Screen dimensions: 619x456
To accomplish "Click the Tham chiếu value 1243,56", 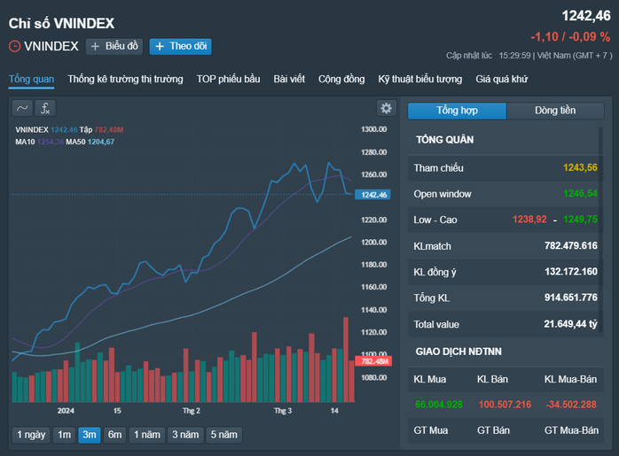I will (x=580, y=168).
